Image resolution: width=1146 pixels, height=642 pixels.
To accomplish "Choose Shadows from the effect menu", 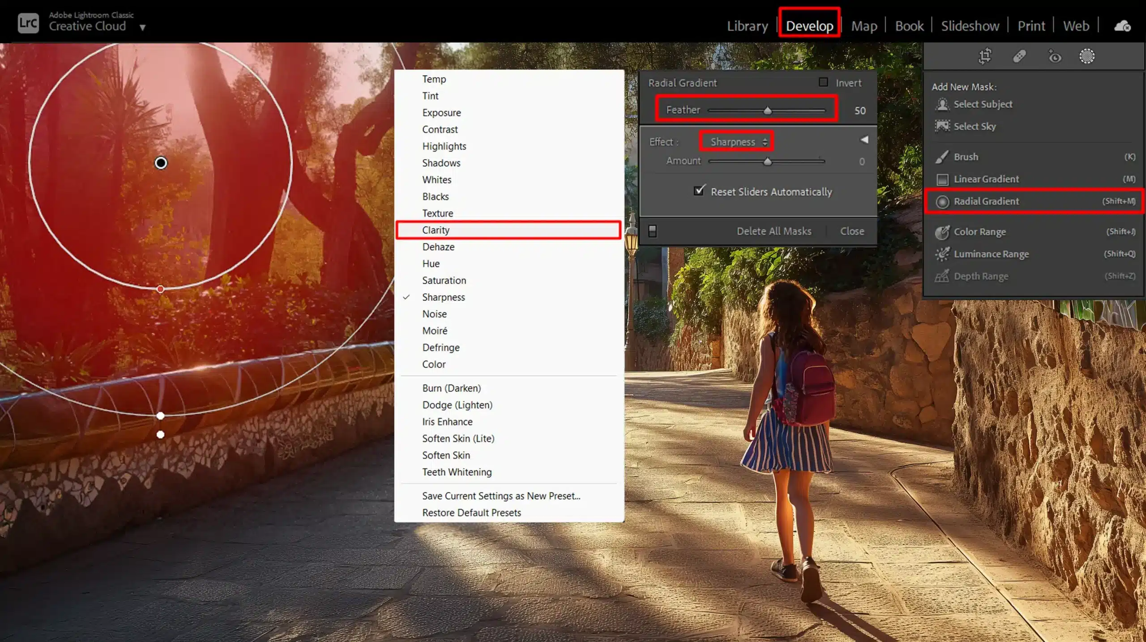I will click(x=509, y=163).
